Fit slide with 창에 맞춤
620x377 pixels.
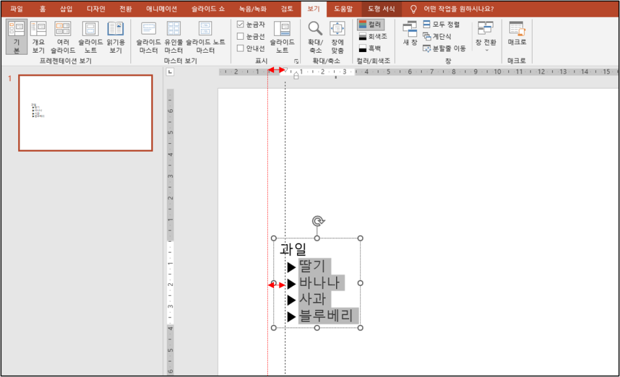point(337,37)
